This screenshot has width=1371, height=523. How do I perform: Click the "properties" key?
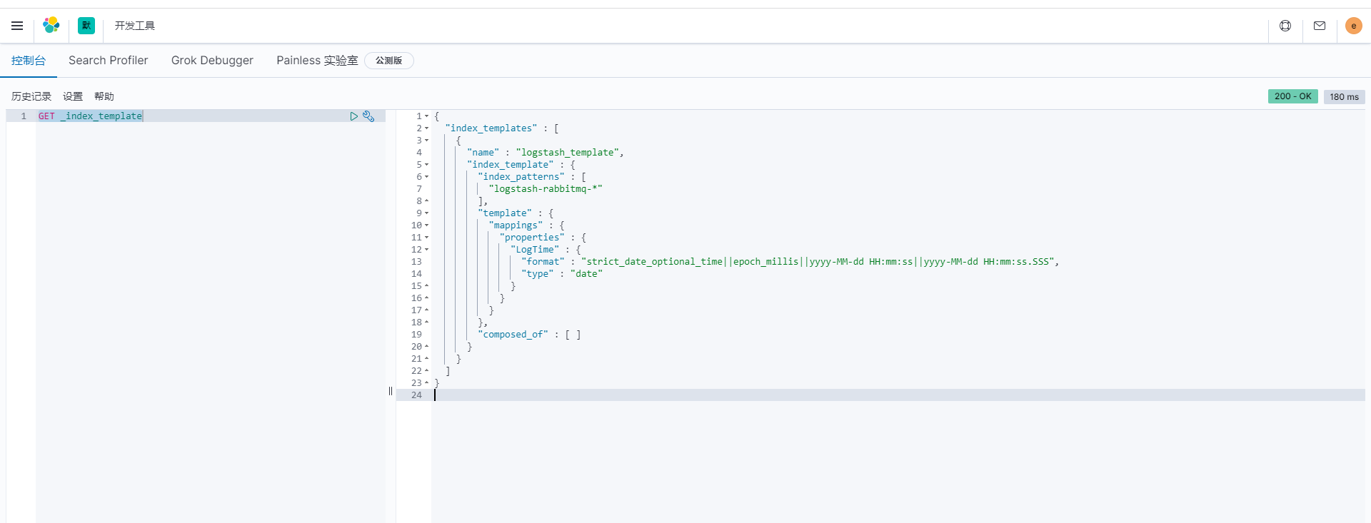tap(532, 238)
